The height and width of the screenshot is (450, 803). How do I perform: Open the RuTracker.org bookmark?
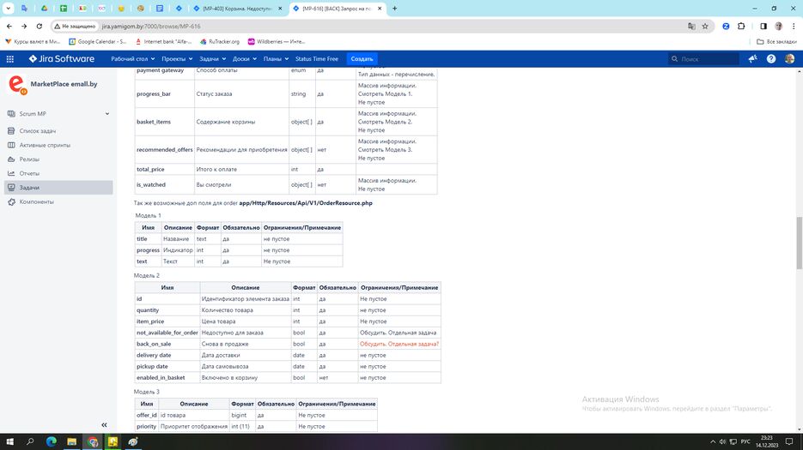click(220, 41)
